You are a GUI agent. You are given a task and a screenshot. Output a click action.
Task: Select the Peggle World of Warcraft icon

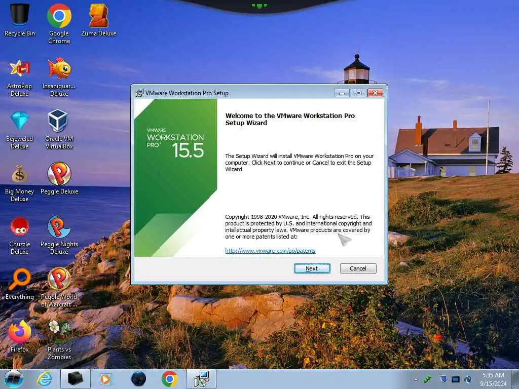point(59,288)
